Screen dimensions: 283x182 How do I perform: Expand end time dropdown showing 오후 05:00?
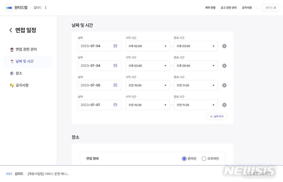click(195, 66)
